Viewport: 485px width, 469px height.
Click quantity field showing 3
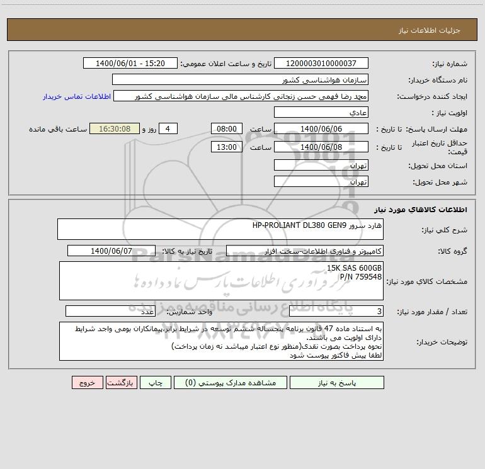coord(336,312)
